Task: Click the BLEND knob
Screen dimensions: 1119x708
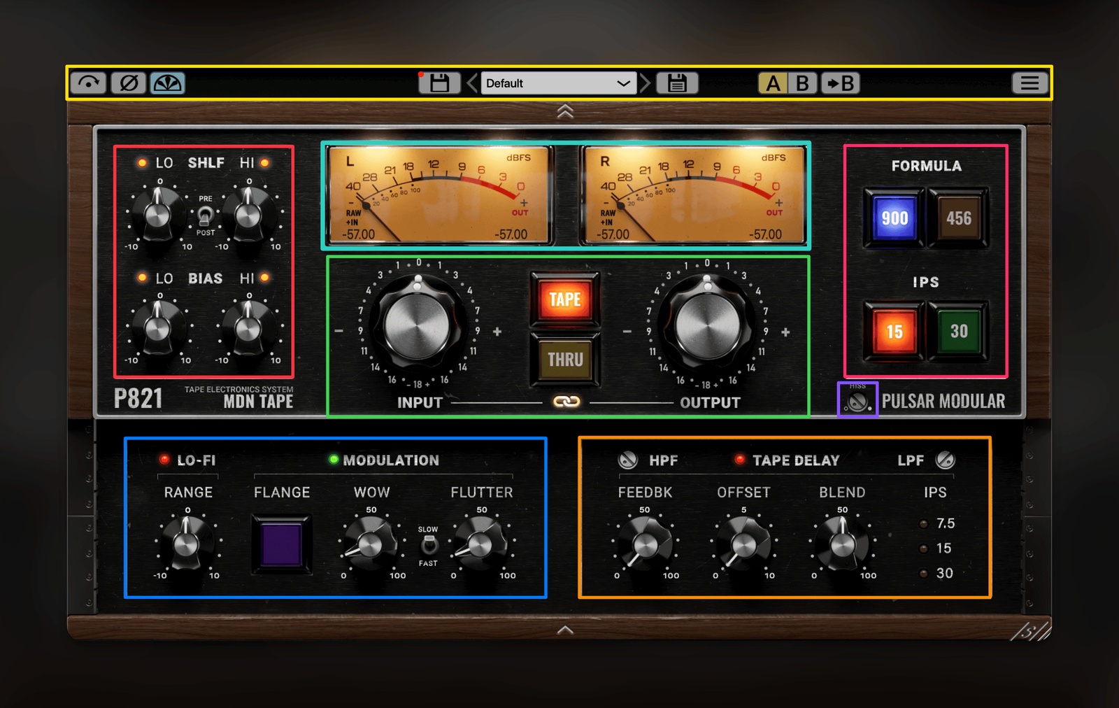Action: point(842,543)
